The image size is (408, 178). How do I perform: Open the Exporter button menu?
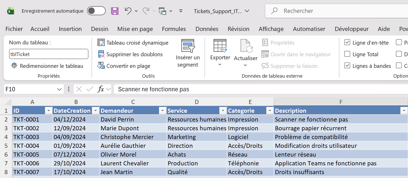[x=220, y=53]
